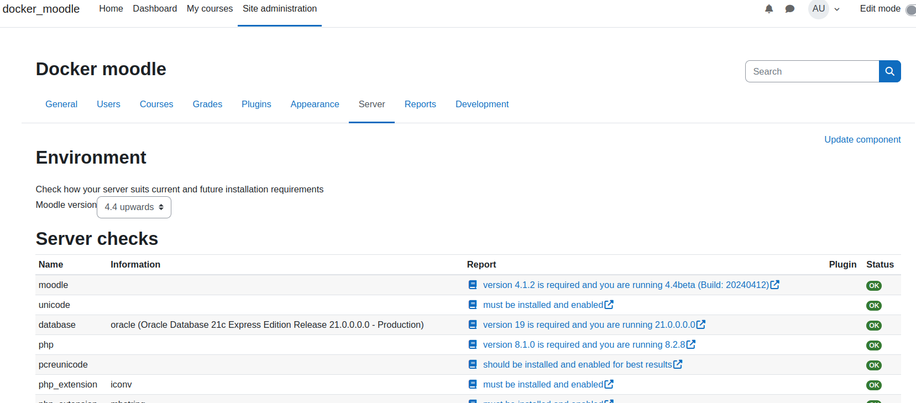The width and height of the screenshot is (916, 403).
Task: Click the book icon in the moodle row
Action: tap(473, 285)
